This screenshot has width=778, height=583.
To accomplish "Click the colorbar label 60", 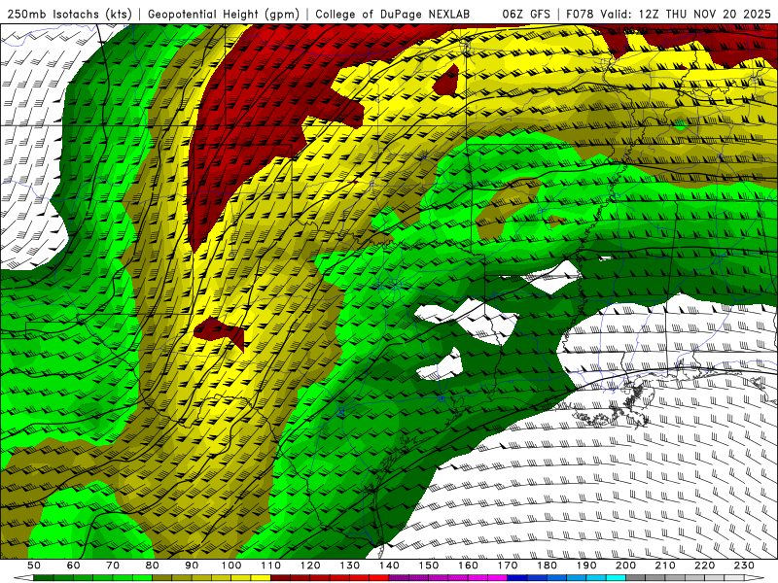I will point(73,566).
